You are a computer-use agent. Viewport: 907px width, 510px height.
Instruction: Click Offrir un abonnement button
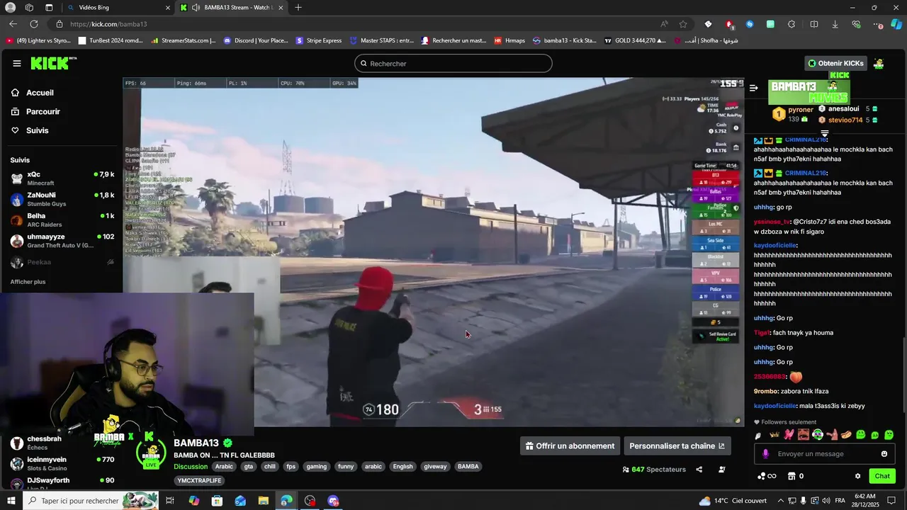[570, 446]
